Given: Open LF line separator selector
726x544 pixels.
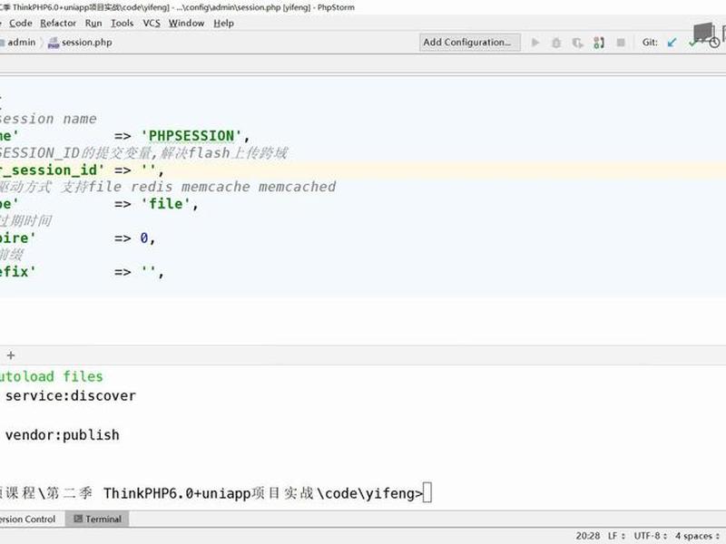Looking at the screenshot, I should 616,536.
